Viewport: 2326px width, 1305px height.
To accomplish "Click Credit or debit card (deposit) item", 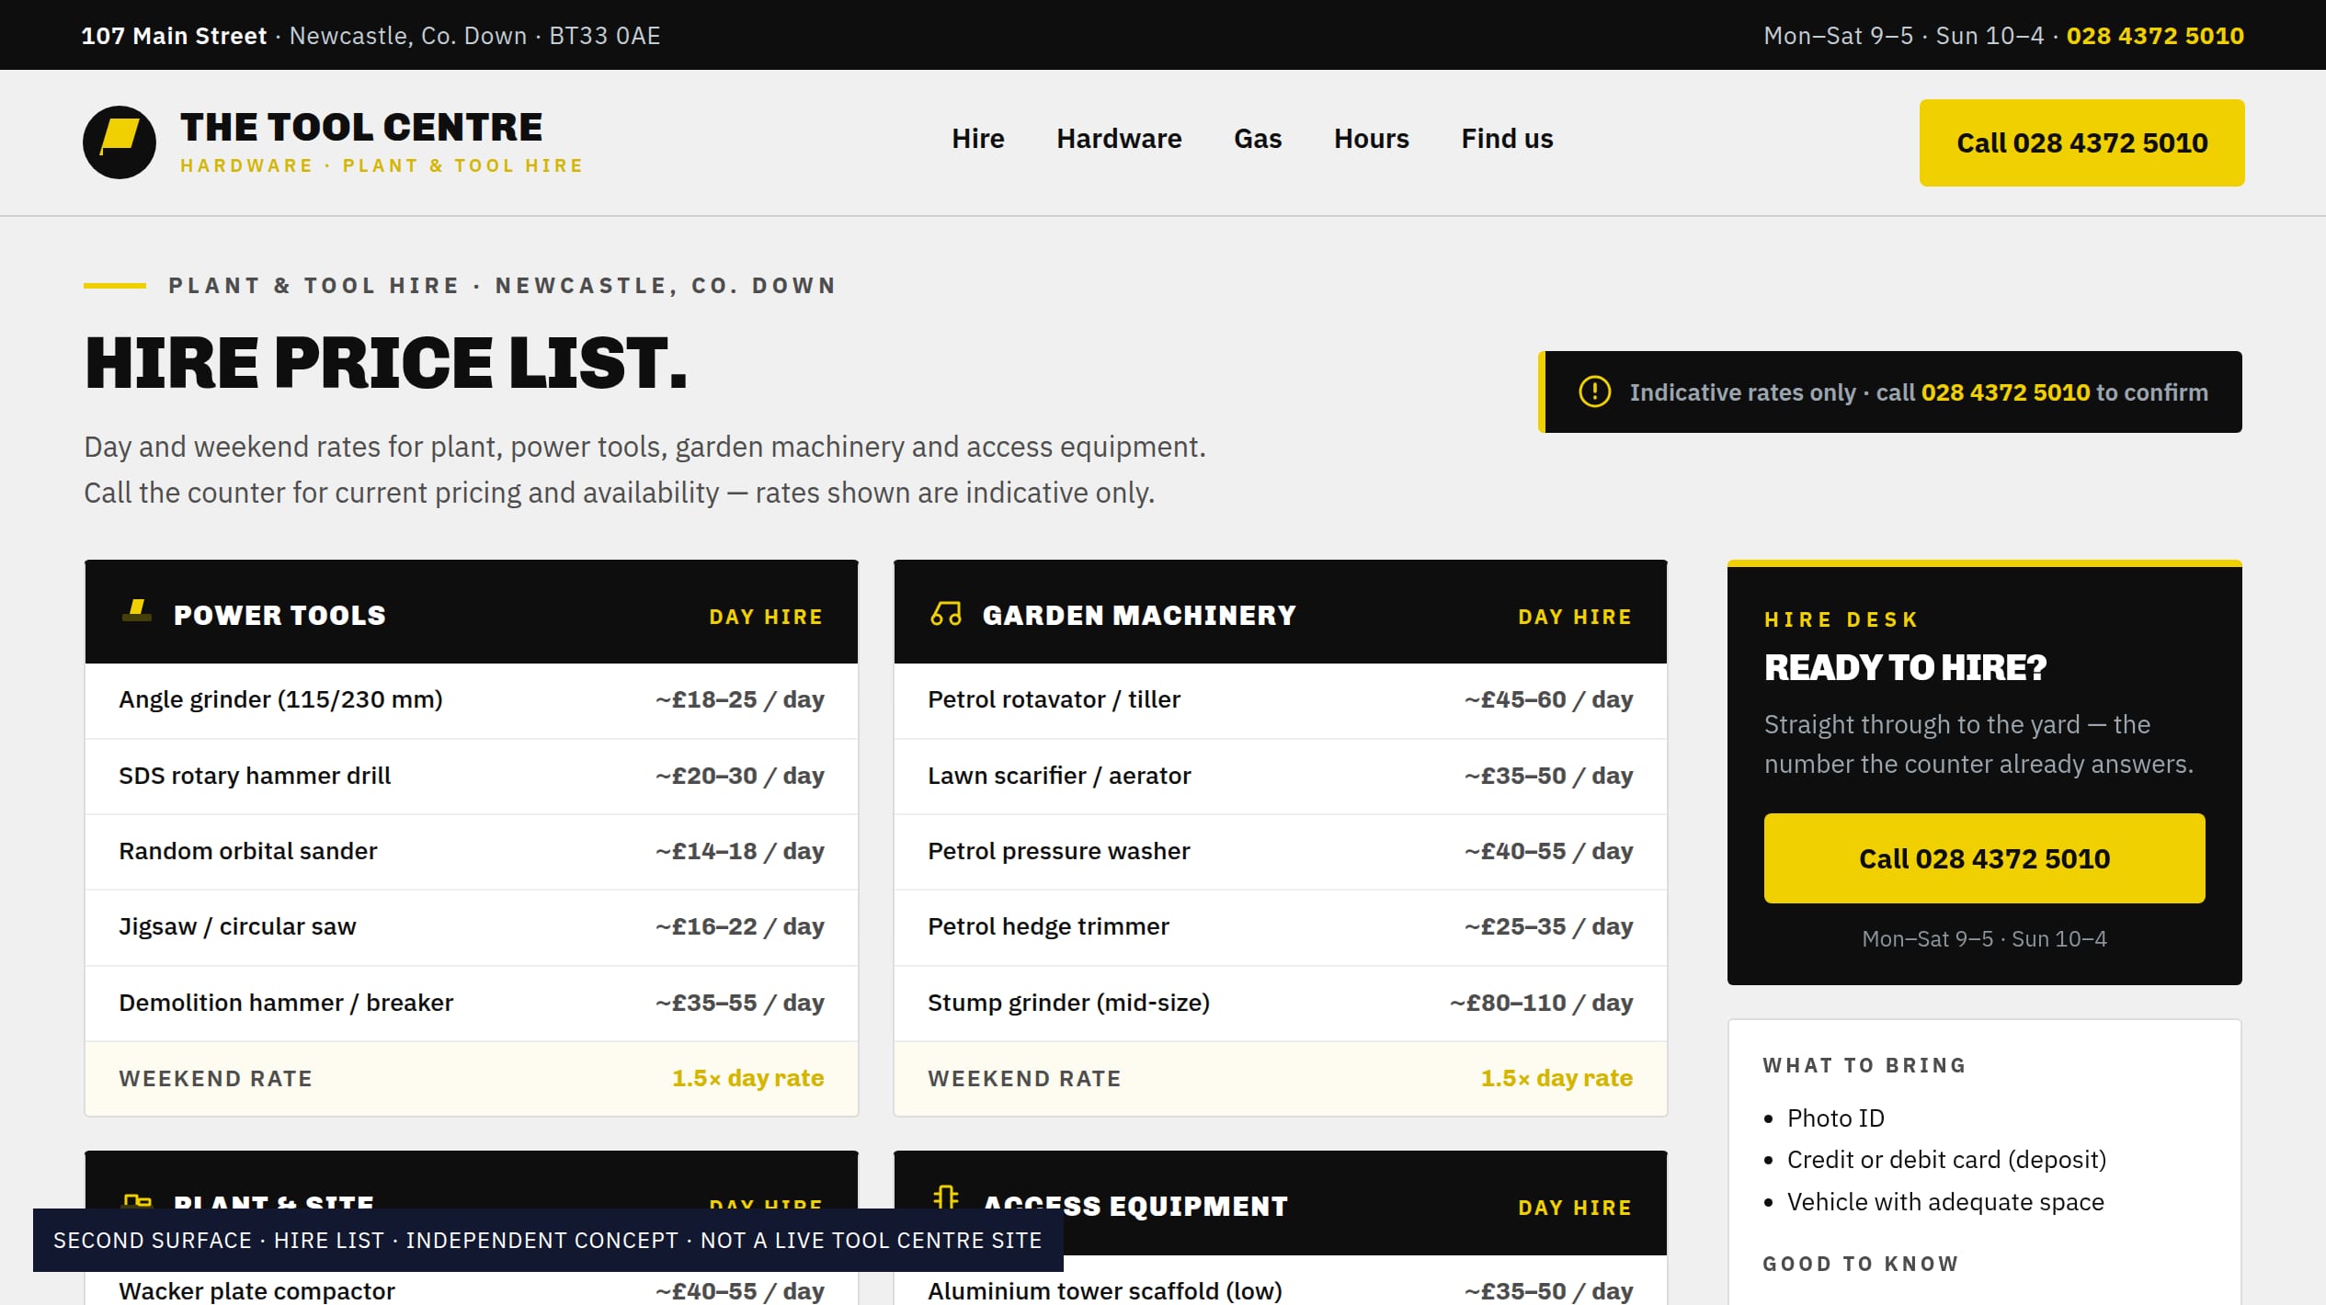I will pos(1946,1161).
